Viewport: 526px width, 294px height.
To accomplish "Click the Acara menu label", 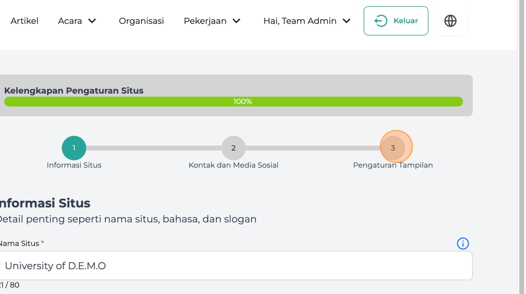I will (x=70, y=21).
